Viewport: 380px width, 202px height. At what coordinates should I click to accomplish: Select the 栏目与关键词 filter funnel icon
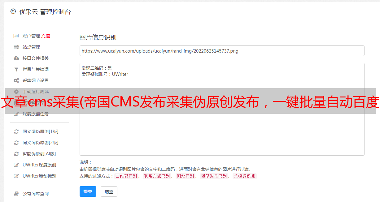pyautogui.click(x=16, y=69)
